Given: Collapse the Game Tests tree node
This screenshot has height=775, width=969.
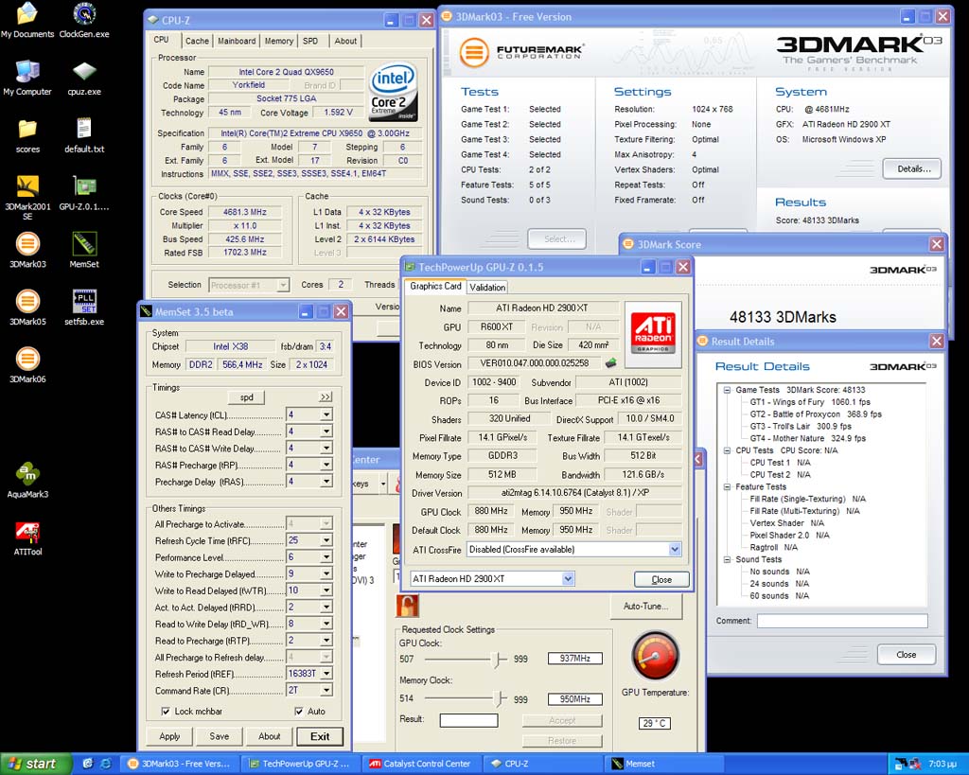Looking at the screenshot, I should [728, 390].
